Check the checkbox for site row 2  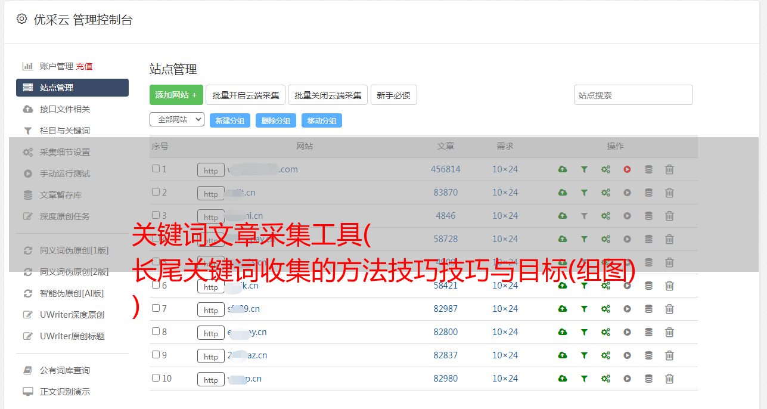point(156,192)
